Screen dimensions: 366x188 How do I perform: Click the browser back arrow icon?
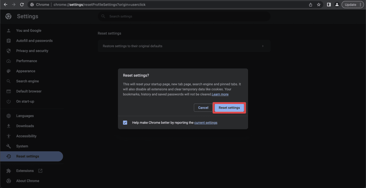pyautogui.click(x=5, y=5)
